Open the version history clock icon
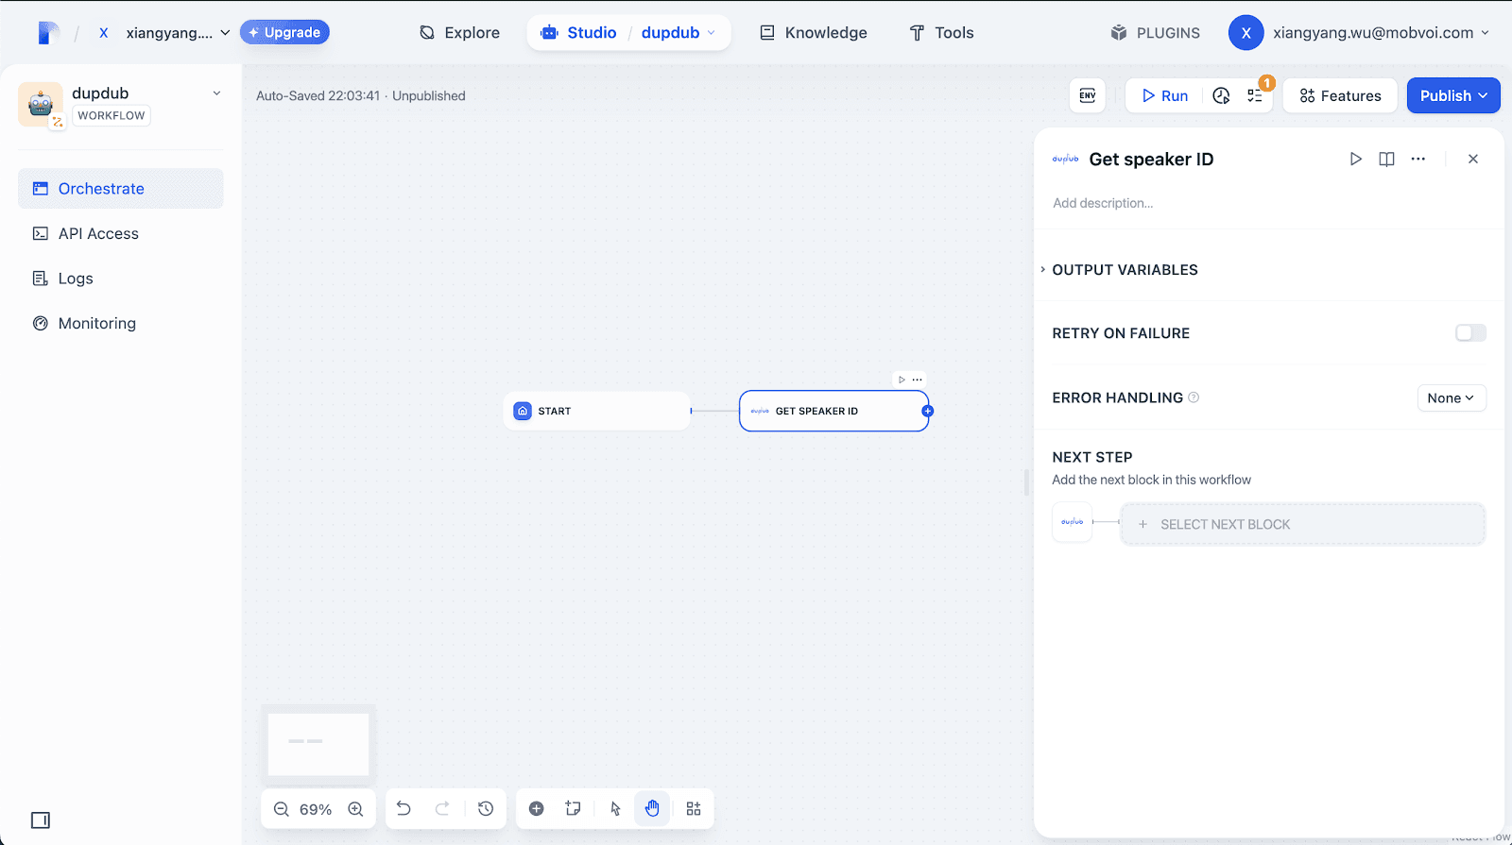 tap(486, 808)
